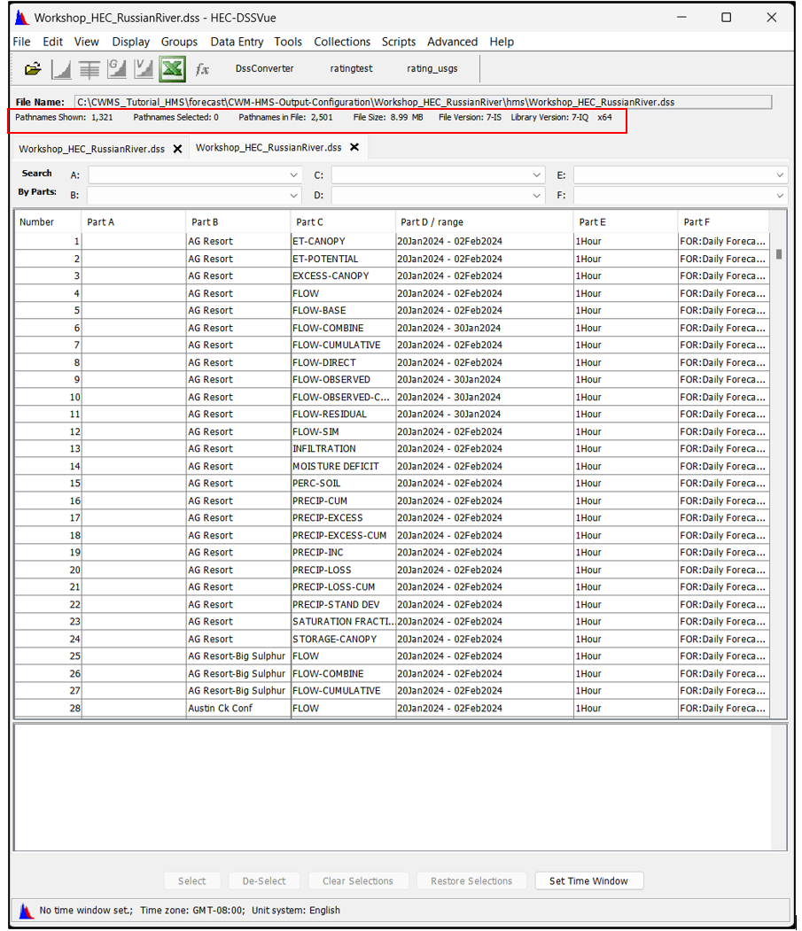The image size is (802, 931).
Task: Open the Math Functions fx icon
Action: click(x=202, y=69)
